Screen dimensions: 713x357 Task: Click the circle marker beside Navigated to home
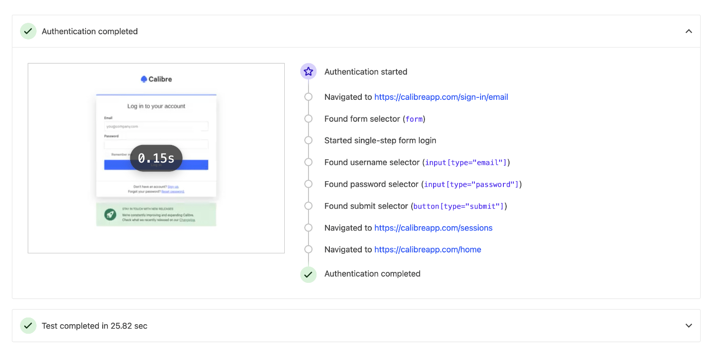point(308,249)
